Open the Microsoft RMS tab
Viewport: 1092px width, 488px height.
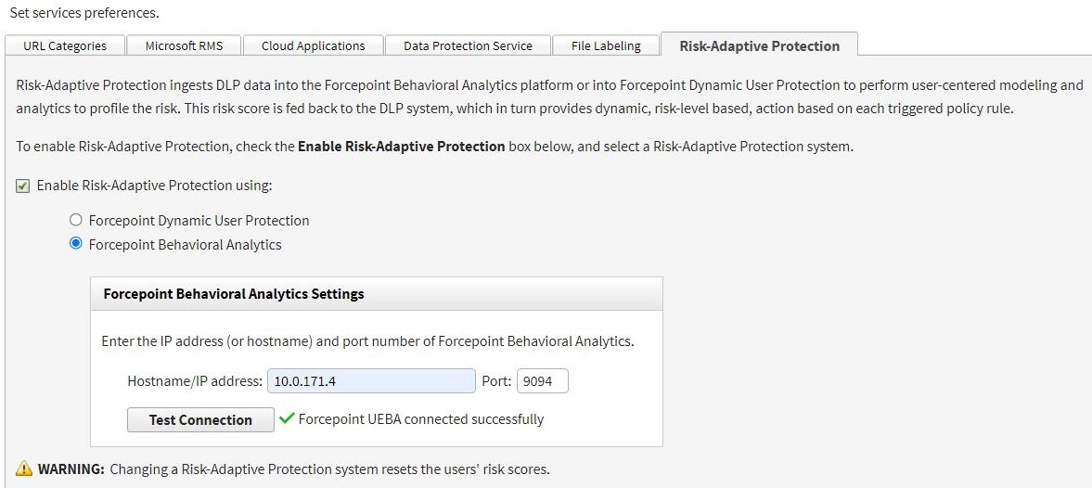184,45
